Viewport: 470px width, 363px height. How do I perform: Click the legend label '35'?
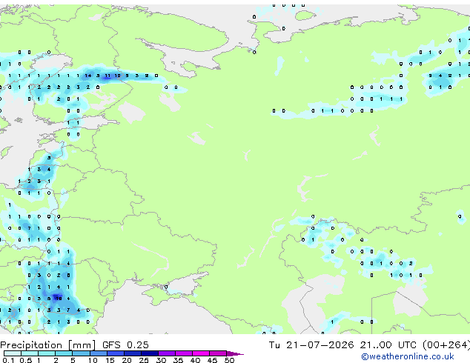pyautogui.click(x=178, y=360)
